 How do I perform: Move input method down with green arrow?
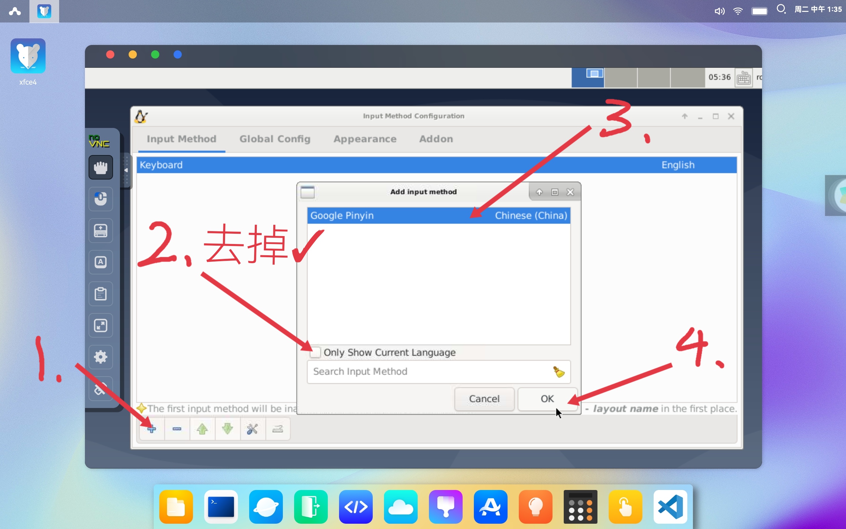pyautogui.click(x=227, y=428)
